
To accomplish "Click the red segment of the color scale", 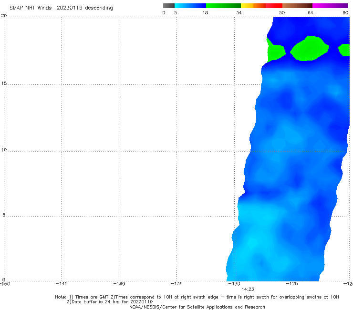I will (274, 6).
